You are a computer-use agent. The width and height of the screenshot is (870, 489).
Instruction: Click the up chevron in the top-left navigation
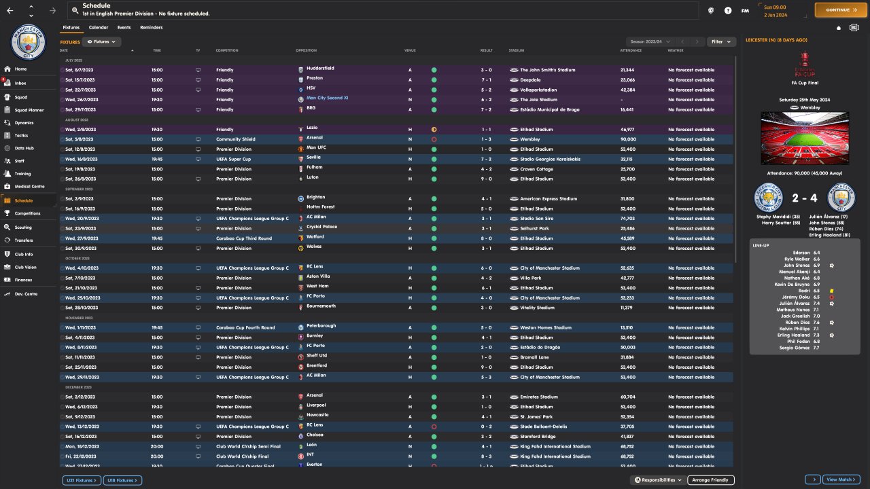coord(31,7)
